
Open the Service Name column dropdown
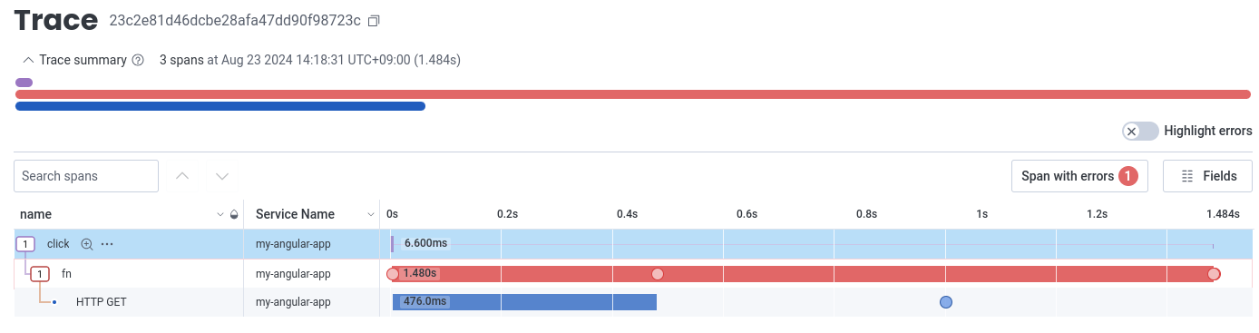pos(370,215)
